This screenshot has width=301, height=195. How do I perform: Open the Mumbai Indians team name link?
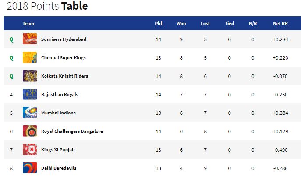coord(58,113)
